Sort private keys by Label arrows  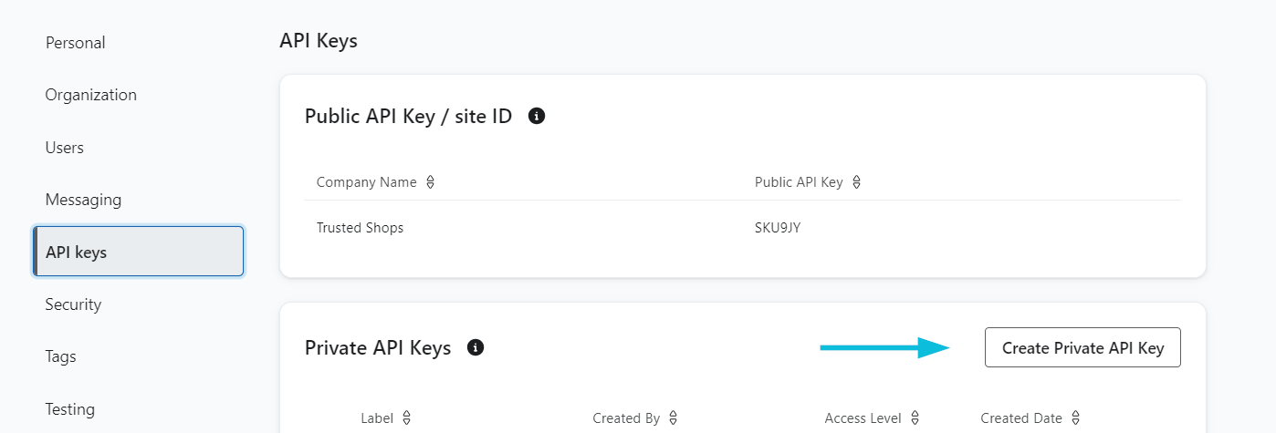[x=407, y=418]
